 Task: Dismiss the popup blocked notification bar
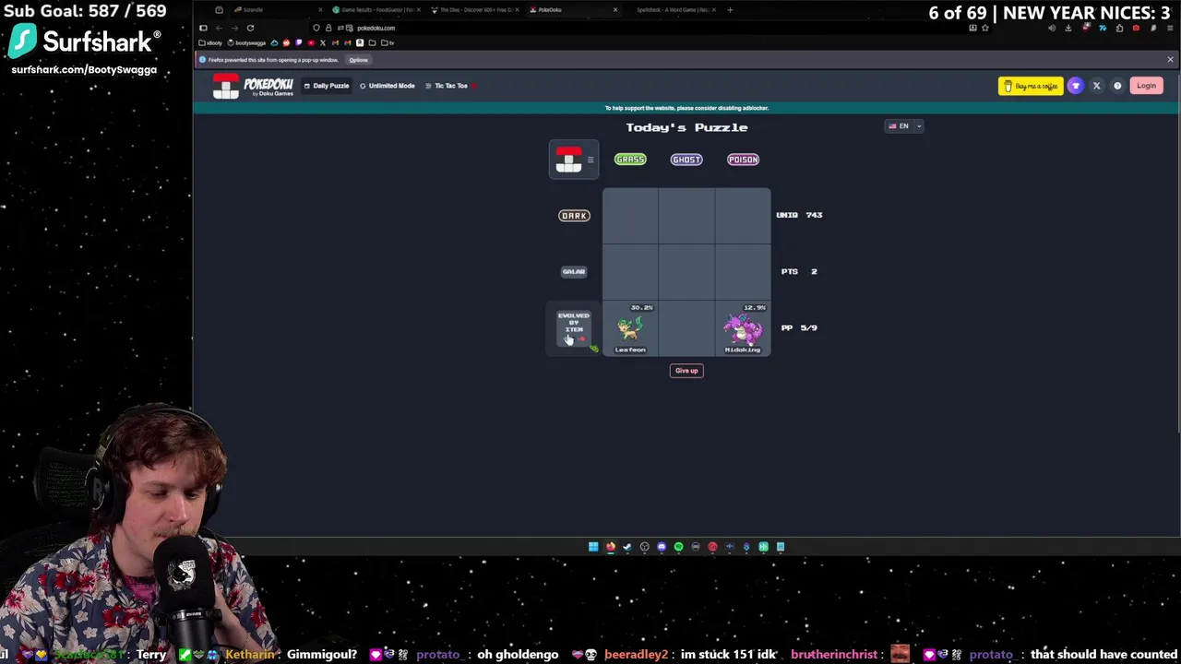click(x=1170, y=60)
